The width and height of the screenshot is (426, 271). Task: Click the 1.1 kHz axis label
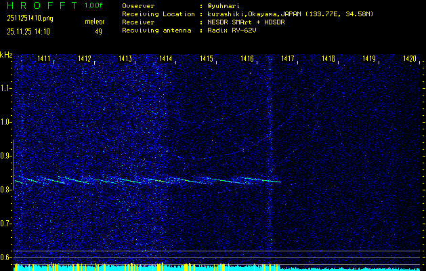6,88
